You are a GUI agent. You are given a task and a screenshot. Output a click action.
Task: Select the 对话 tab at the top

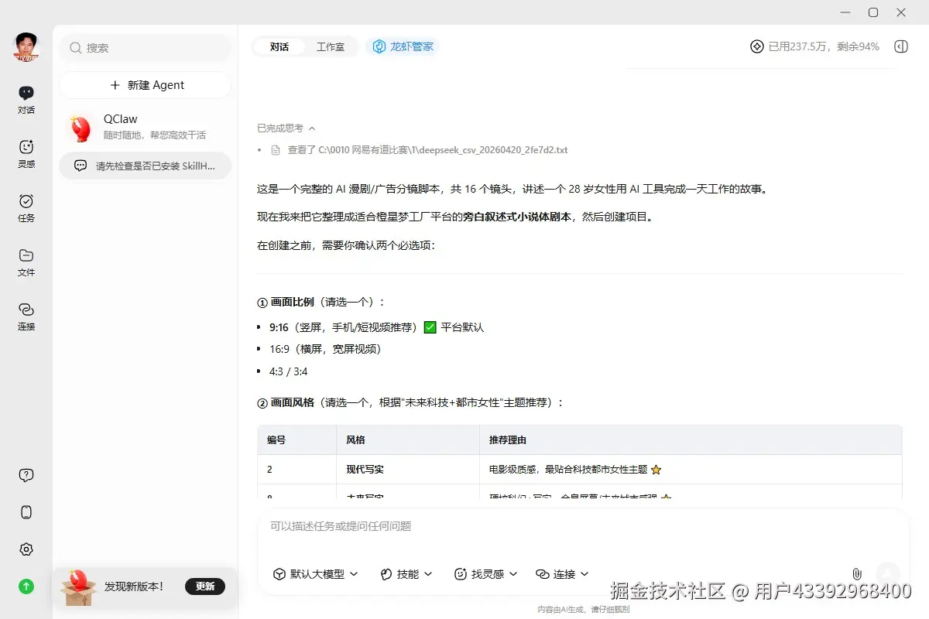[x=279, y=46]
